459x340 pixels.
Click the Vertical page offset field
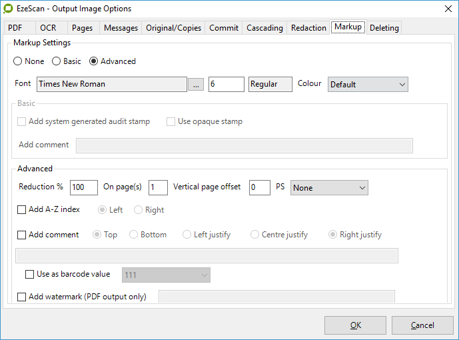[259, 187]
